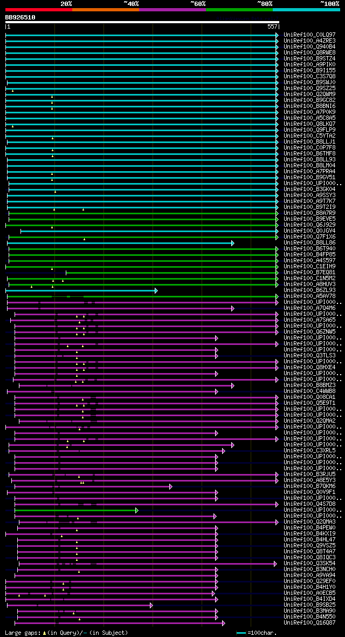Select the UniRef100_C3S7Q8 label

pyautogui.click(x=309, y=76)
